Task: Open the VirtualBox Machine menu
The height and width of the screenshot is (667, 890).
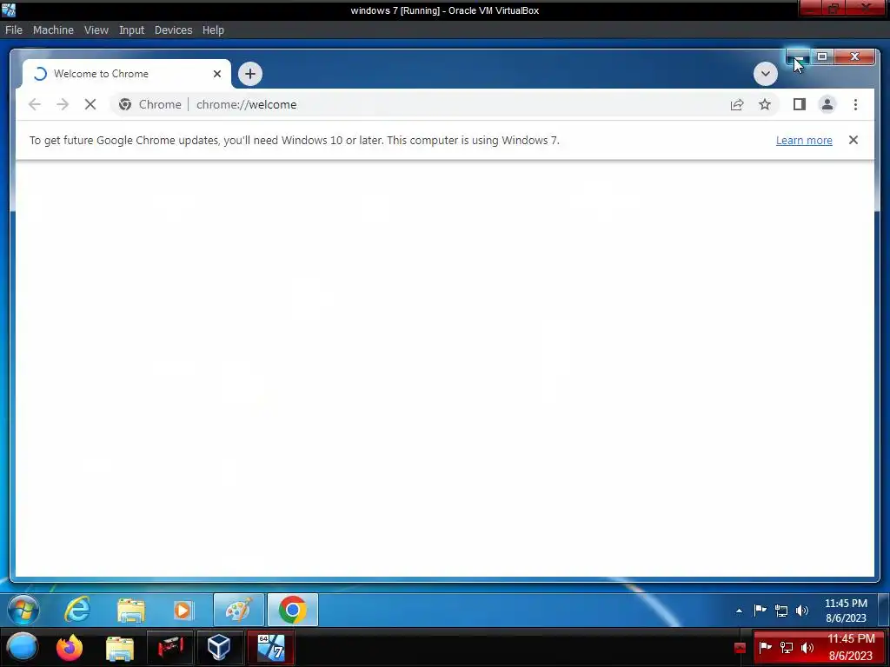Action: [x=53, y=30]
